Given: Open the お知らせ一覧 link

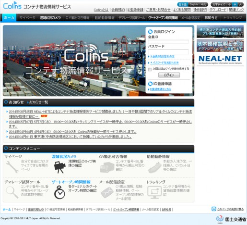Looking at the screenshot, I should tap(38, 102).
